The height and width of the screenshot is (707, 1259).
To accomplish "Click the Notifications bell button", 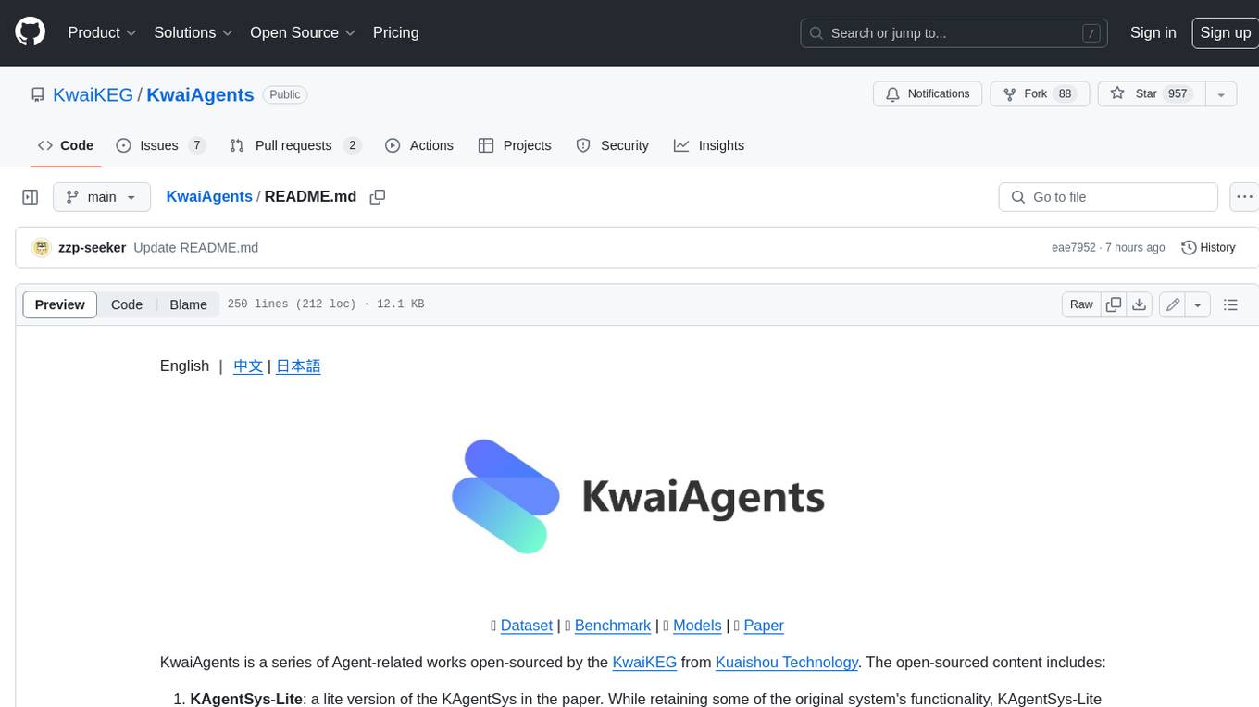I will 928,94.
